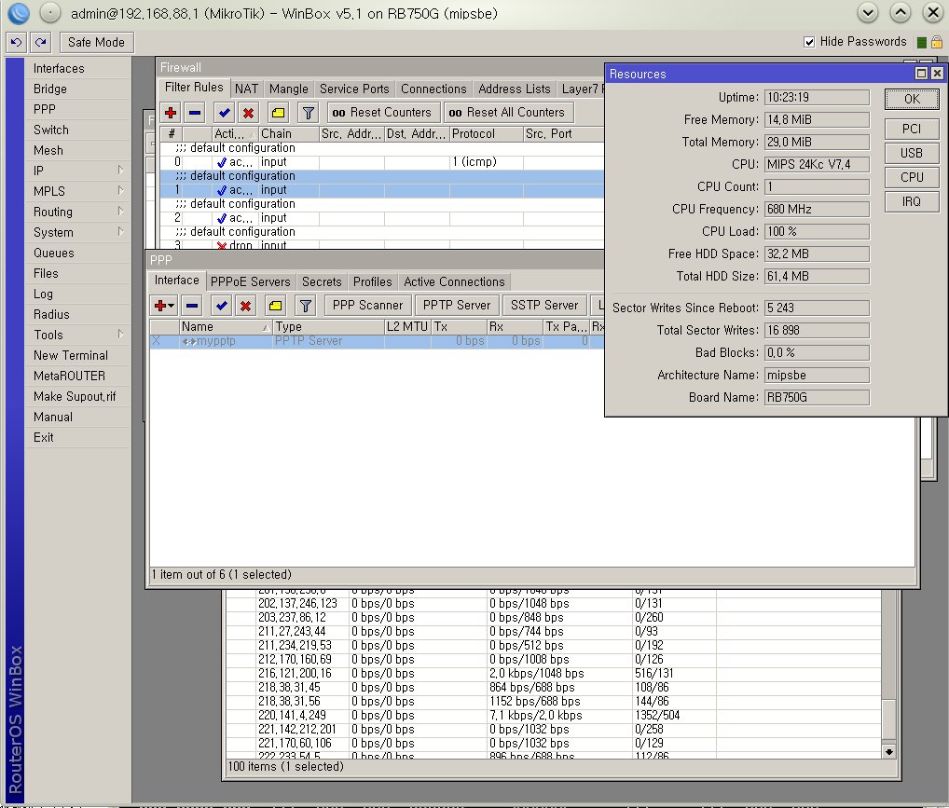The width and height of the screenshot is (949, 808).
Task: Enable the selected PPP interface
Action: coord(222,306)
